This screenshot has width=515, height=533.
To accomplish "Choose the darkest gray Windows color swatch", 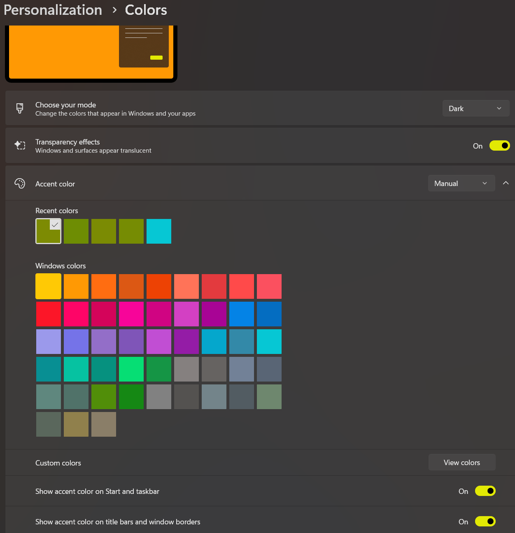I will (x=186, y=397).
